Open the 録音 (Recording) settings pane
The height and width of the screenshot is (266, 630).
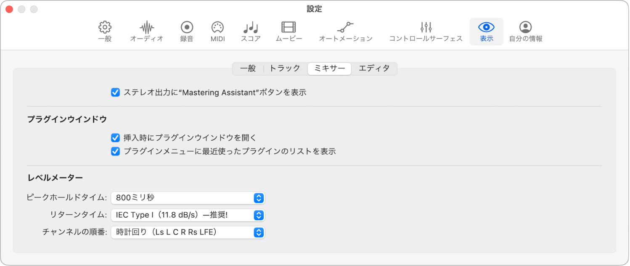pyautogui.click(x=186, y=31)
